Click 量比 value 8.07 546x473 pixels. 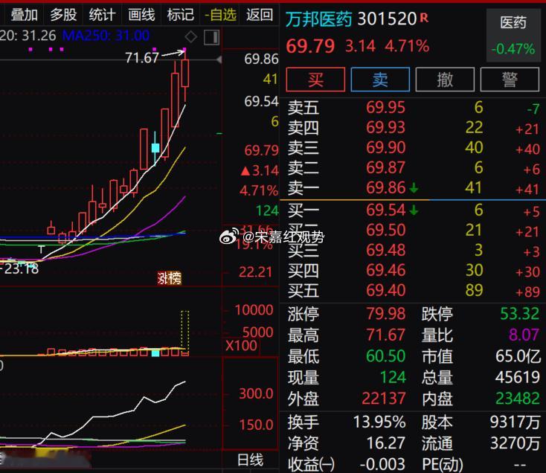point(524,335)
